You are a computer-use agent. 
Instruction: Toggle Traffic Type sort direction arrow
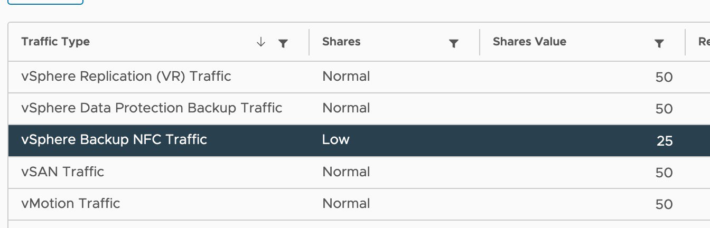260,43
